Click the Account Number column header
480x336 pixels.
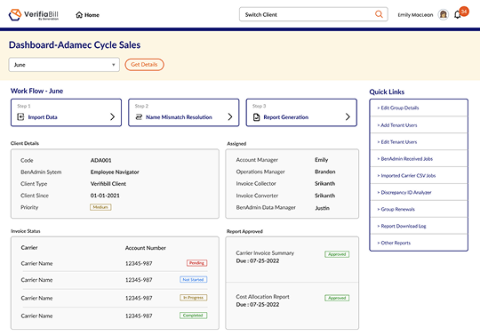click(146, 248)
